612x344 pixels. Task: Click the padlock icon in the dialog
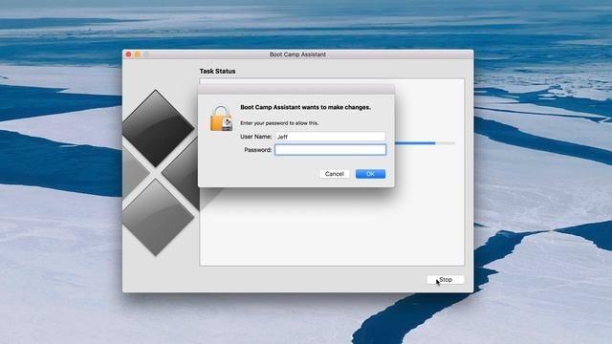tap(221, 118)
